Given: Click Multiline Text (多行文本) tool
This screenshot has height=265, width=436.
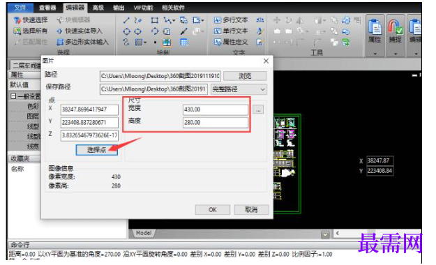Looking at the screenshot, I should point(231,20).
